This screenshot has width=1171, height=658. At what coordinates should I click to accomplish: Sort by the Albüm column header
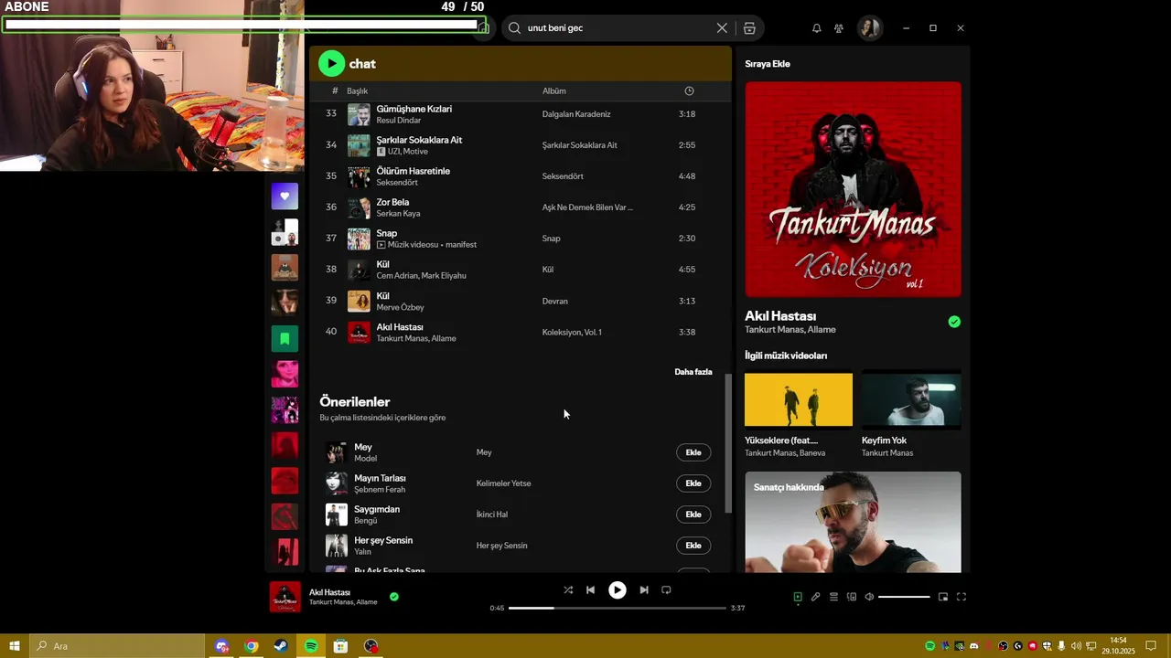point(553,90)
